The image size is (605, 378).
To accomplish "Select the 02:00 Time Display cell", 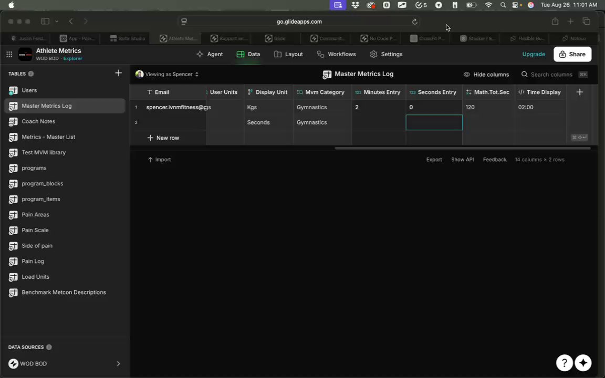I will [540, 107].
